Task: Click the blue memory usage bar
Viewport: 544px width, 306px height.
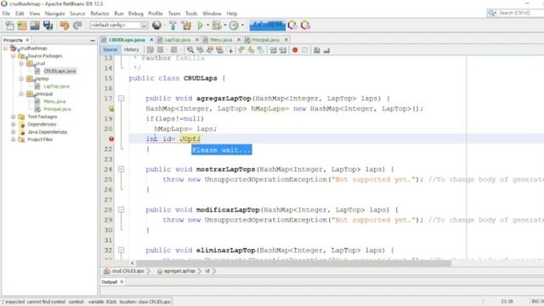Action: (268, 25)
